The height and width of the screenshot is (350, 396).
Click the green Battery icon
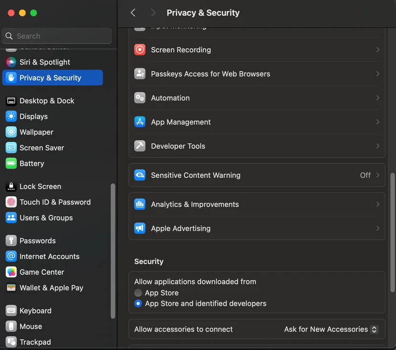pyautogui.click(x=11, y=164)
